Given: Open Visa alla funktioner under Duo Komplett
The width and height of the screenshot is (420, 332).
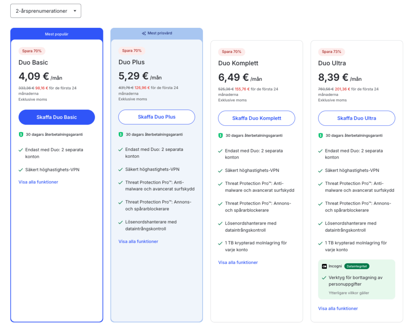Looking at the screenshot, I should [238, 262].
